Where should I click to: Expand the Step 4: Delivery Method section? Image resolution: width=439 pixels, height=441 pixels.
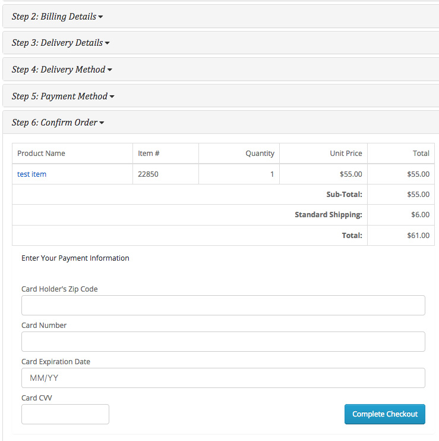62,70
